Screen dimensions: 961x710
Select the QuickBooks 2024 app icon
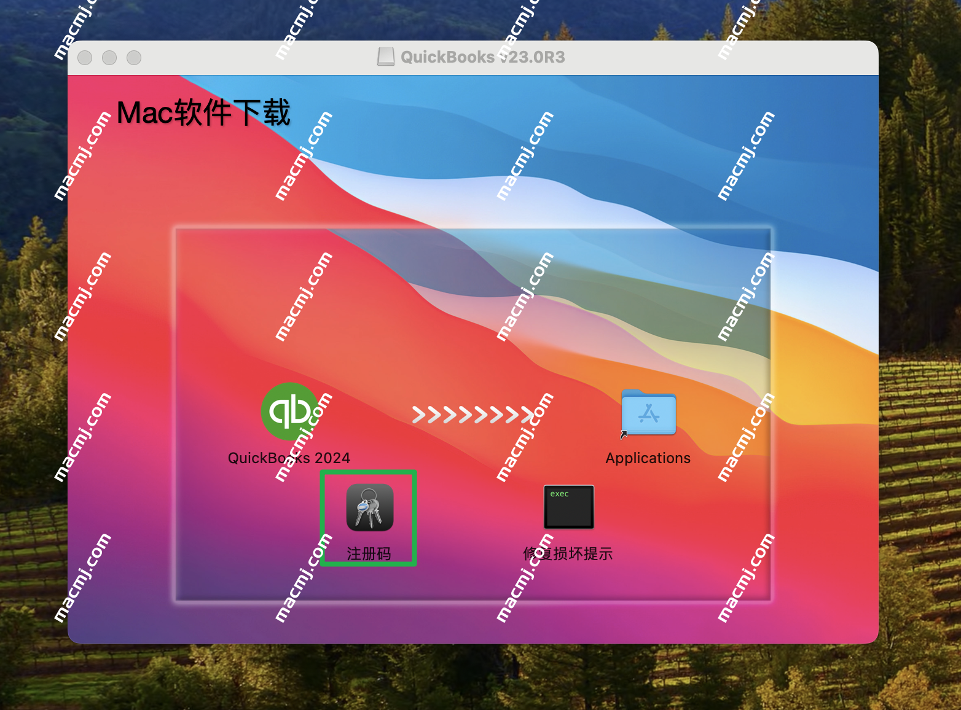(290, 412)
